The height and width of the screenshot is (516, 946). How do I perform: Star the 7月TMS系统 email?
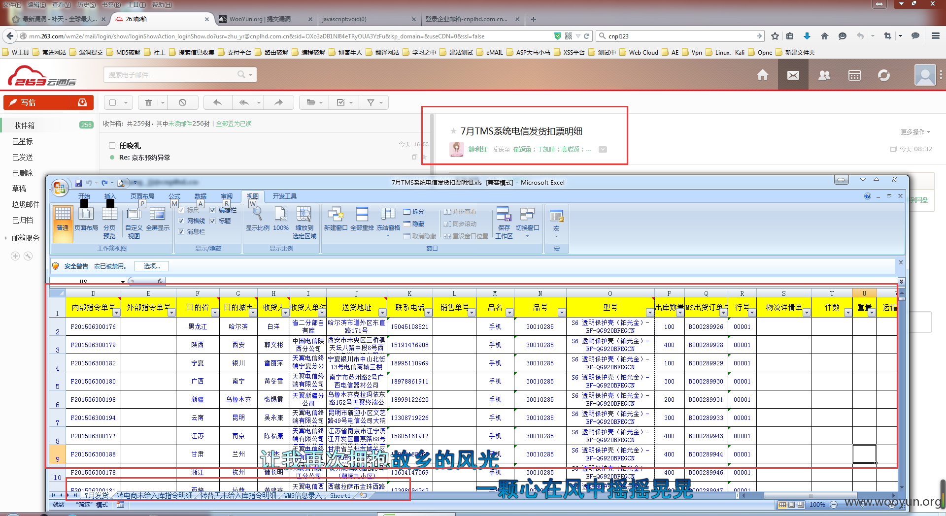pos(453,131)
